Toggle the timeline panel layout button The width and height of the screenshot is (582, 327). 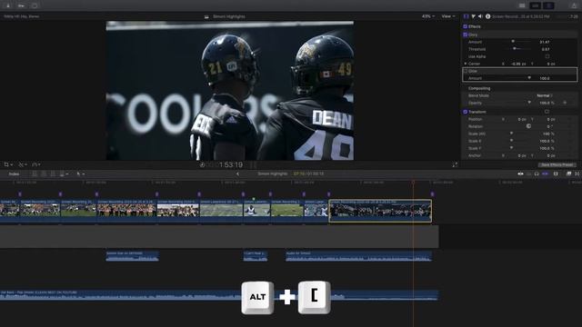[536, 5]
